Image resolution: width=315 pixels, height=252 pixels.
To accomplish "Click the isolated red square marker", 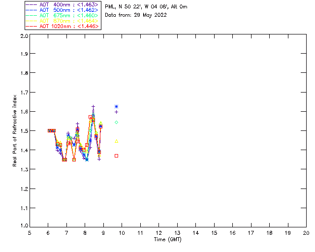I will coord(116,156).
